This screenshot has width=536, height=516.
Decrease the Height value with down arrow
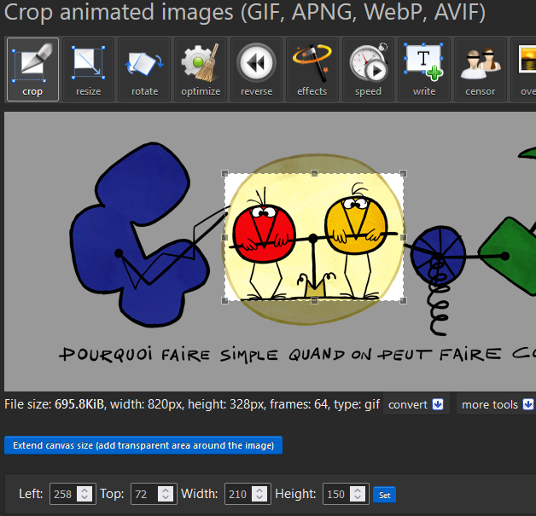[358, 498]
